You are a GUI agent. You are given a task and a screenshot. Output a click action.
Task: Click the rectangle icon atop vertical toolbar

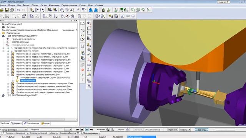pos(83,23)
